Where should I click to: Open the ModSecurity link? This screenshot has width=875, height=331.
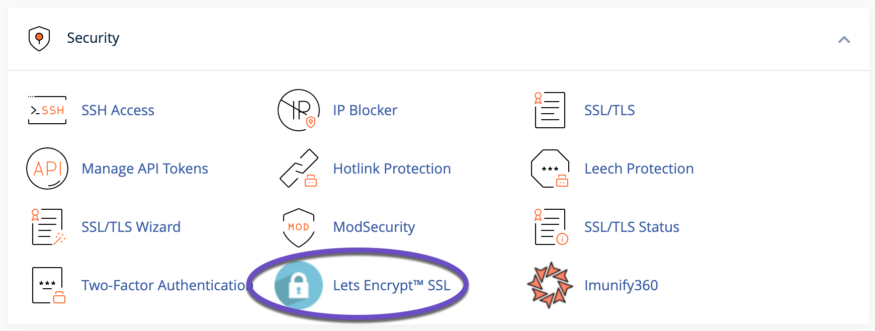coord(374,227)
